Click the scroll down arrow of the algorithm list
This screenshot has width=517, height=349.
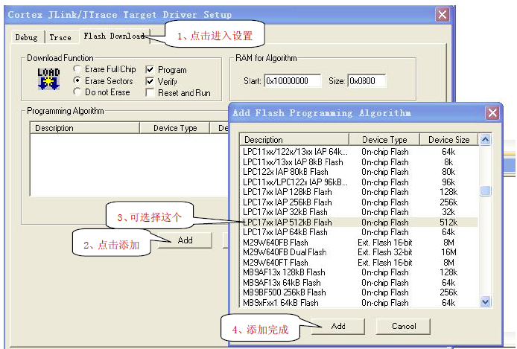(485, 302)
